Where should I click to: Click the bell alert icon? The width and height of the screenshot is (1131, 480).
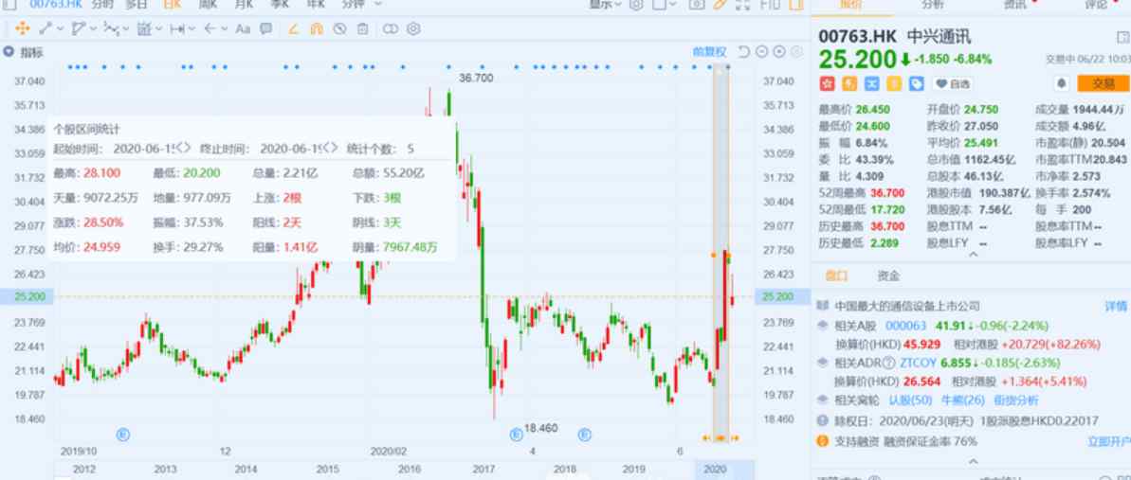1061,83
